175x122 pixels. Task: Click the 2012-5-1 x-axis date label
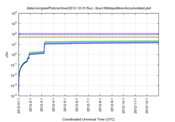point(65,105)
